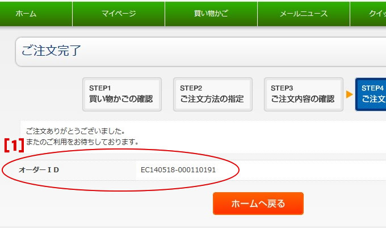Open the ホーム navigation tab

[x=26, y=14]
